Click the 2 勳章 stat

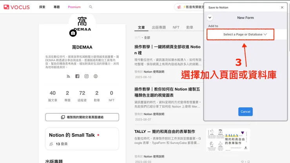[x=97, y=96]
